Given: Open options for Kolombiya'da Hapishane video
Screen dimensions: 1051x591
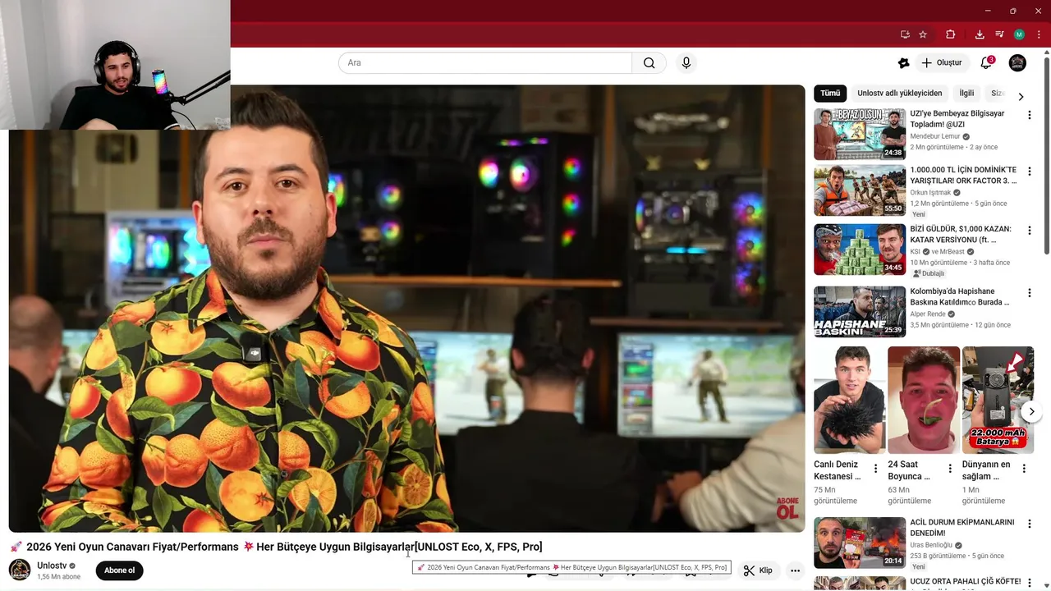Looking at the screenshot, I should click(x=1029, y=293).
